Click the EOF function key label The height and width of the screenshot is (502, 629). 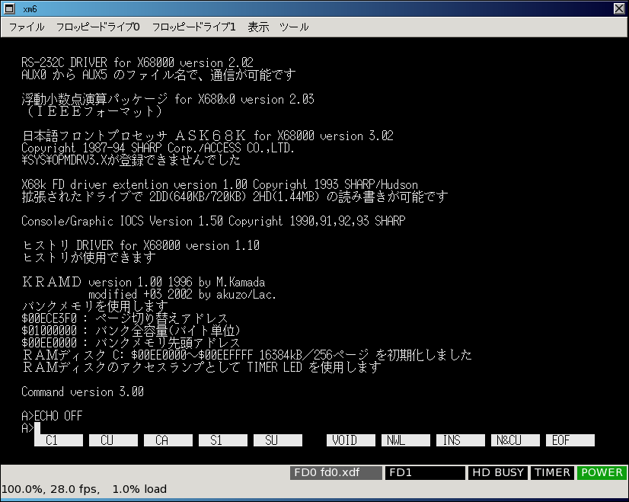pos(570,440)
